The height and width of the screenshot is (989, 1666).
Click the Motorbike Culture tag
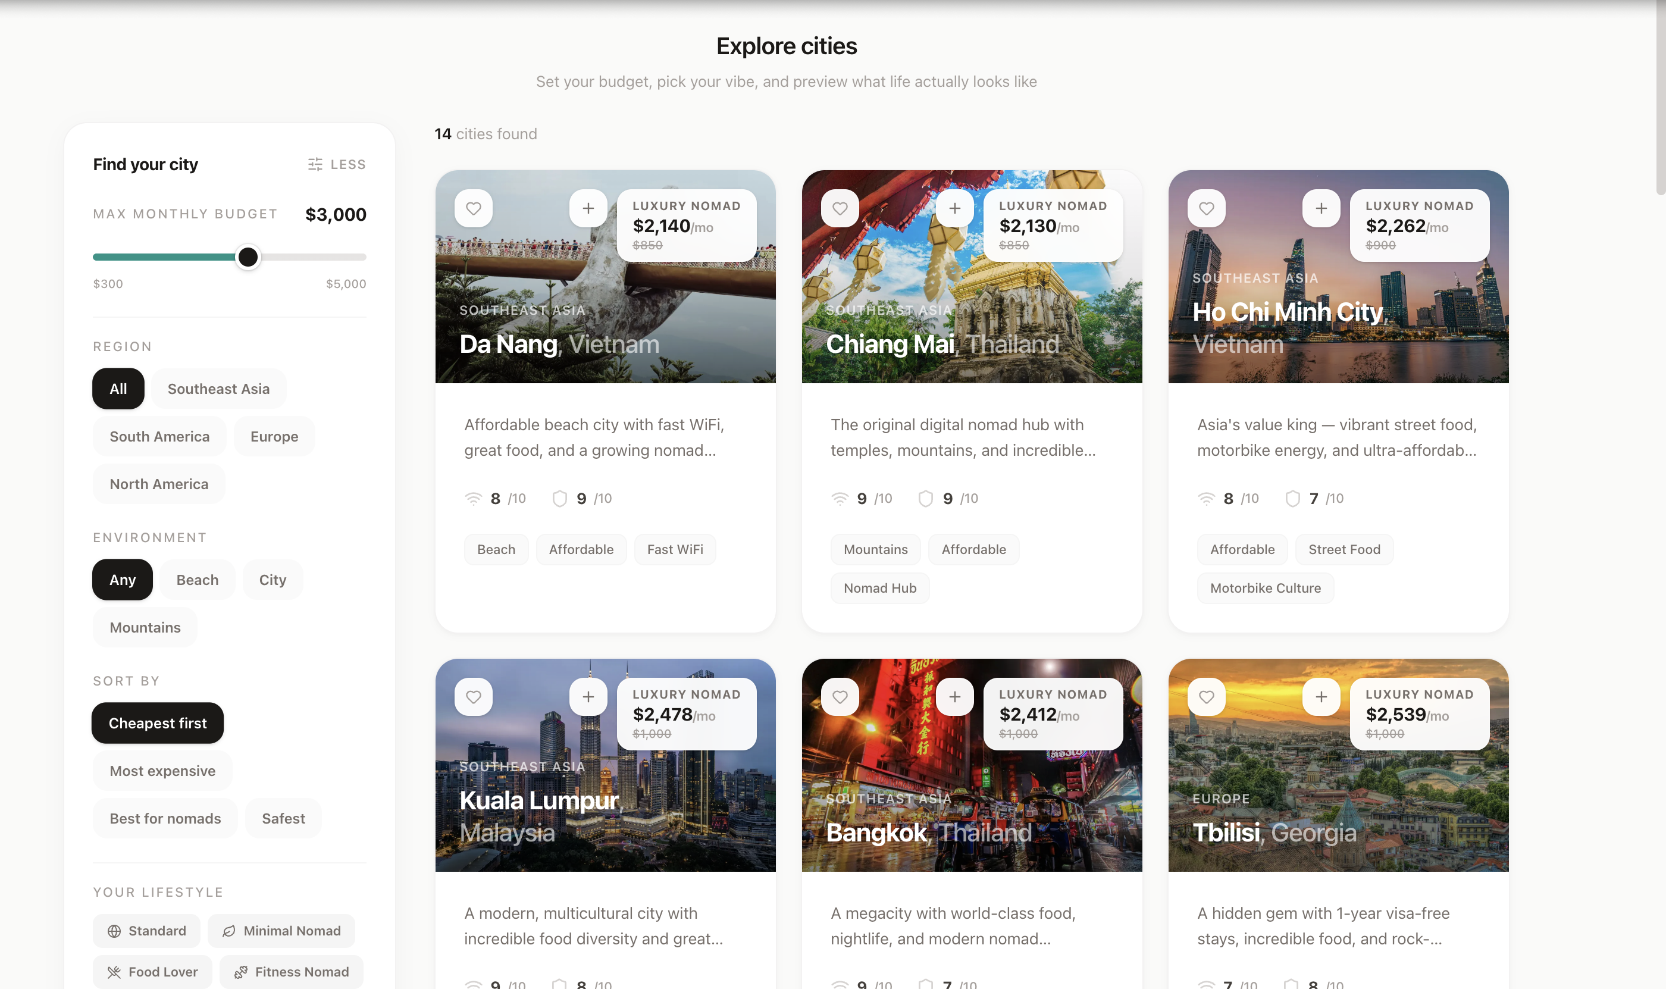[x=1266, y=589]
